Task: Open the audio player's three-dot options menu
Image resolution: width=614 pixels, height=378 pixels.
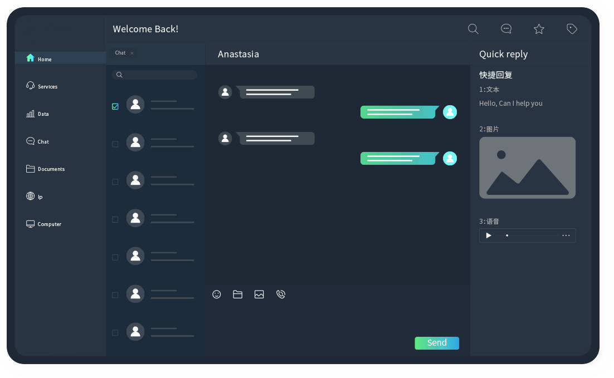Action: click(566, 235)
